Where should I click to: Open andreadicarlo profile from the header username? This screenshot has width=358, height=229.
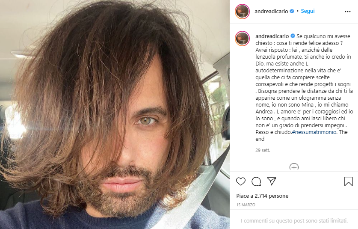[x=271, y=11]
